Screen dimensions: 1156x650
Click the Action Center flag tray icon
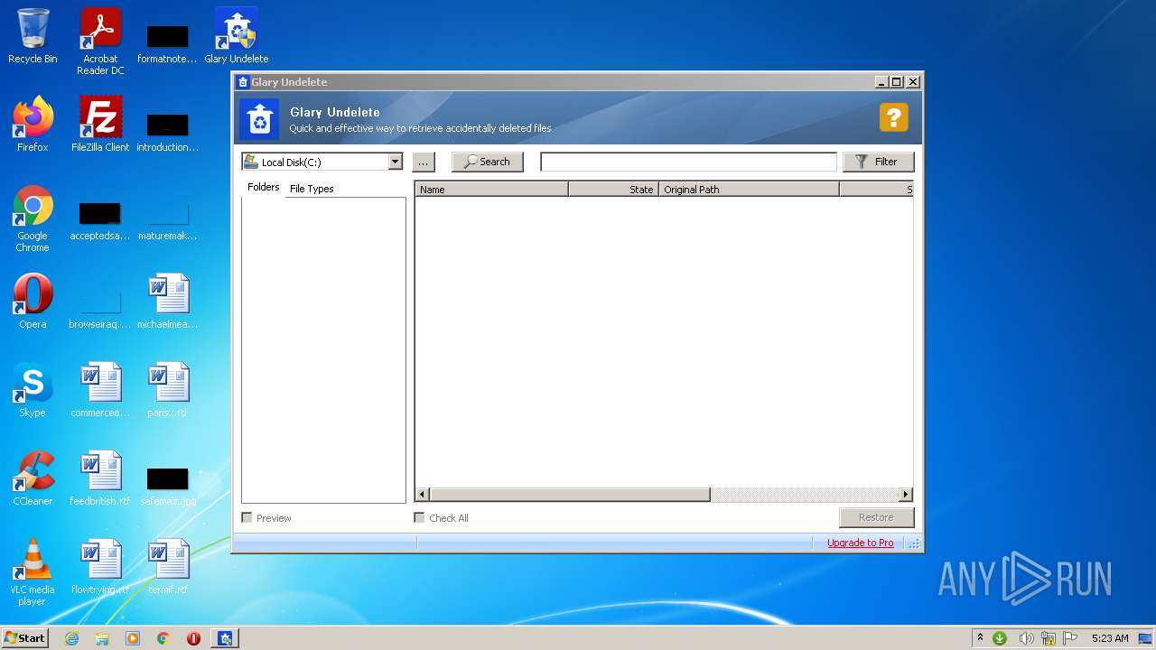point(1070,638)
